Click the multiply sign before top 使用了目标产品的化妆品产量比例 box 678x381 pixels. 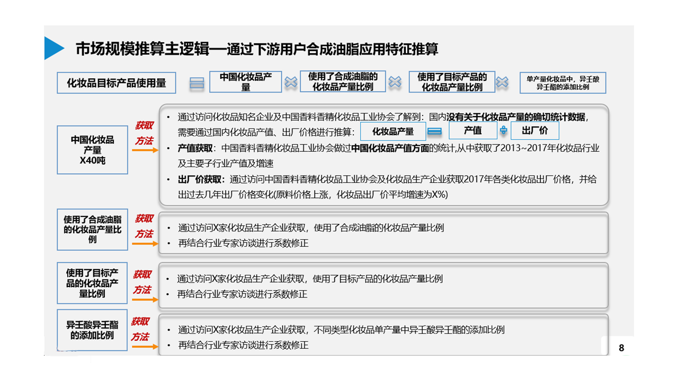tap(395, 83)
